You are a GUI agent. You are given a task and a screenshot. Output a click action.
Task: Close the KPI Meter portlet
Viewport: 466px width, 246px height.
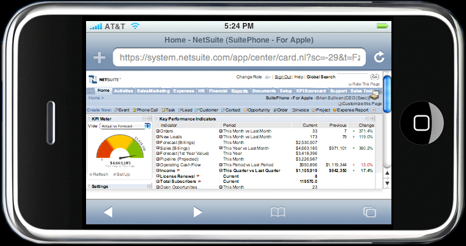pos(149,119)
